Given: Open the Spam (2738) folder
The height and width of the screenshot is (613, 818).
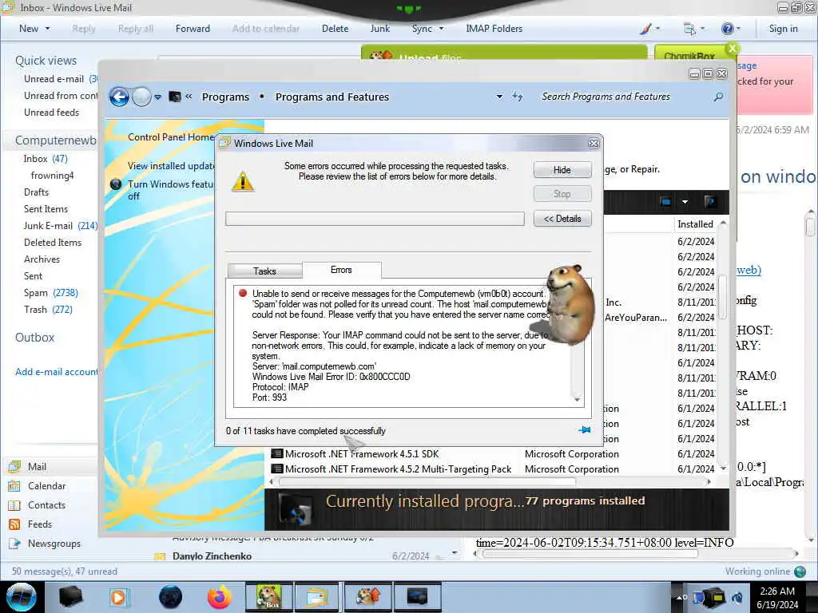Looking at the screenshot, I should pyautogui.click(x=50, y=293).
